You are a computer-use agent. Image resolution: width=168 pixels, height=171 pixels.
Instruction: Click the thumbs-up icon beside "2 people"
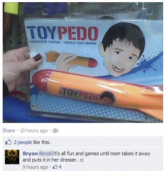8,142
